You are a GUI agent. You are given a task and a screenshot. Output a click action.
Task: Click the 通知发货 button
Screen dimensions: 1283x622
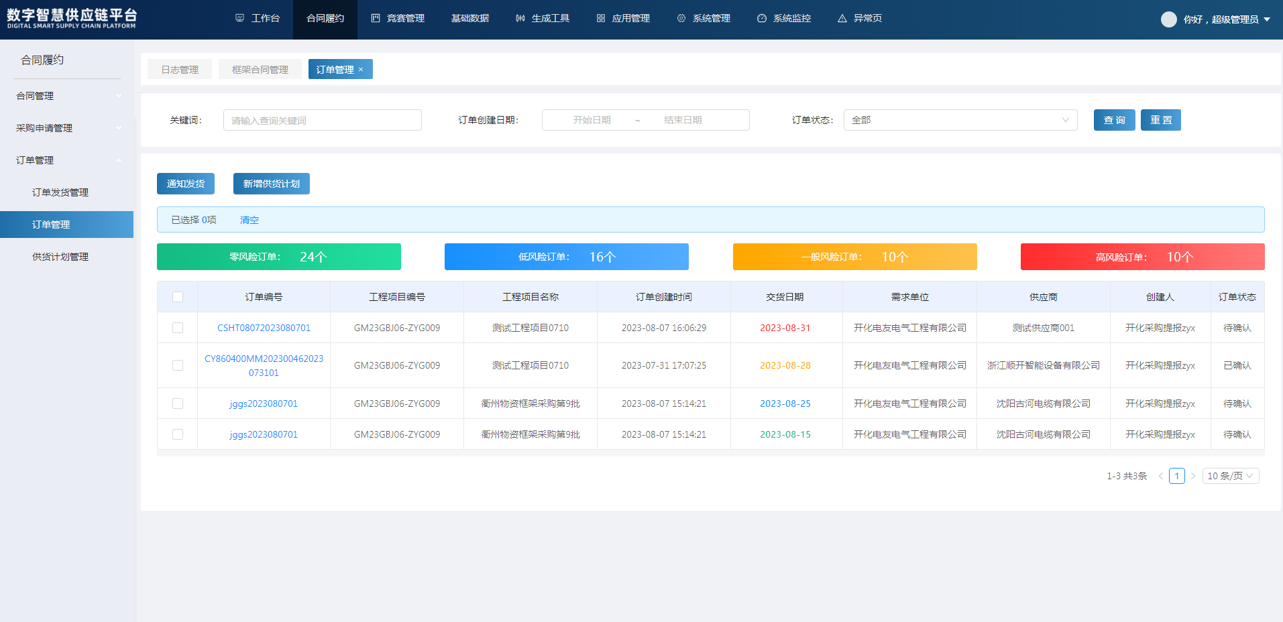(186, 184)
